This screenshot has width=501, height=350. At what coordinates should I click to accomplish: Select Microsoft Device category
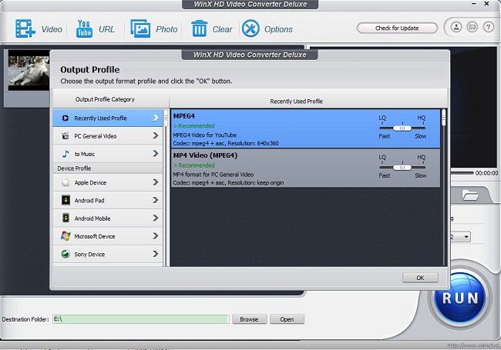[x=108, y=236]
